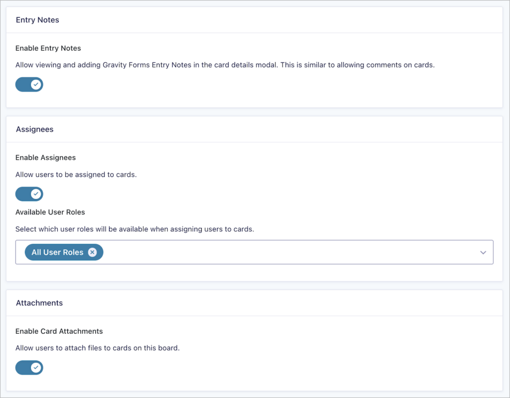Click 'Select which user roles' help text

[134, 229]
